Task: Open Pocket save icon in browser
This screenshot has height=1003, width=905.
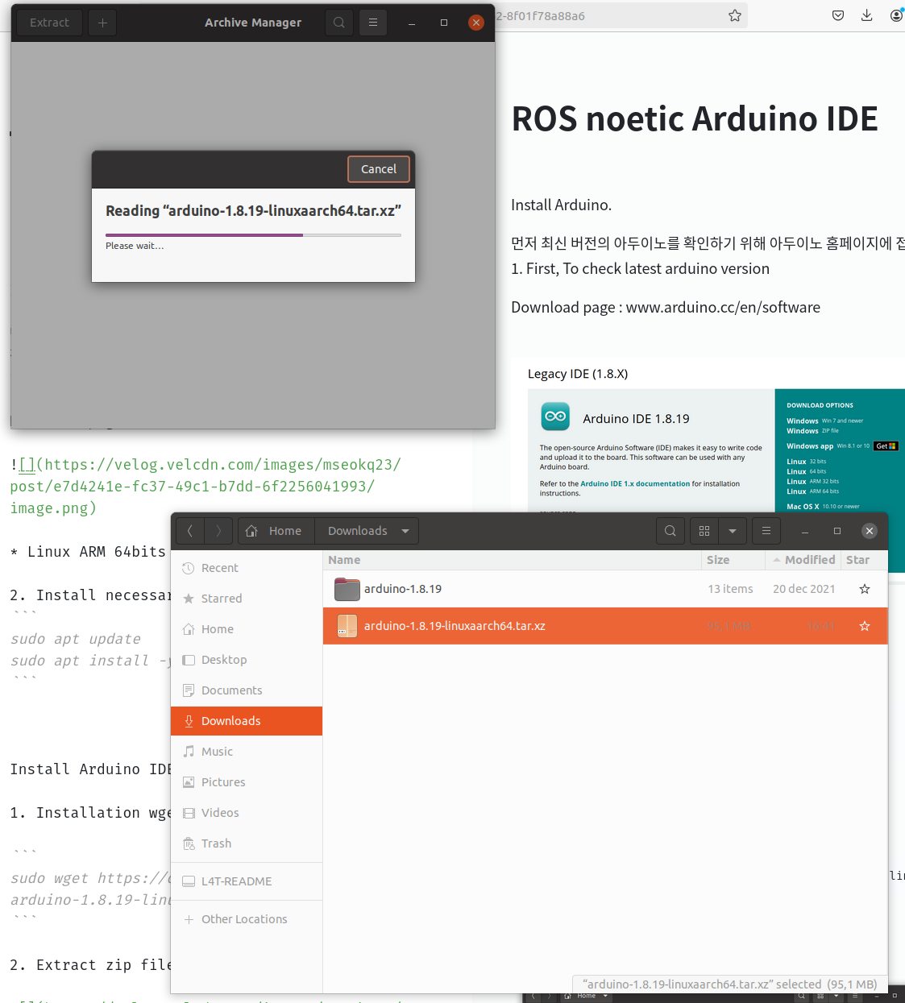Action: tap(838, 15)
